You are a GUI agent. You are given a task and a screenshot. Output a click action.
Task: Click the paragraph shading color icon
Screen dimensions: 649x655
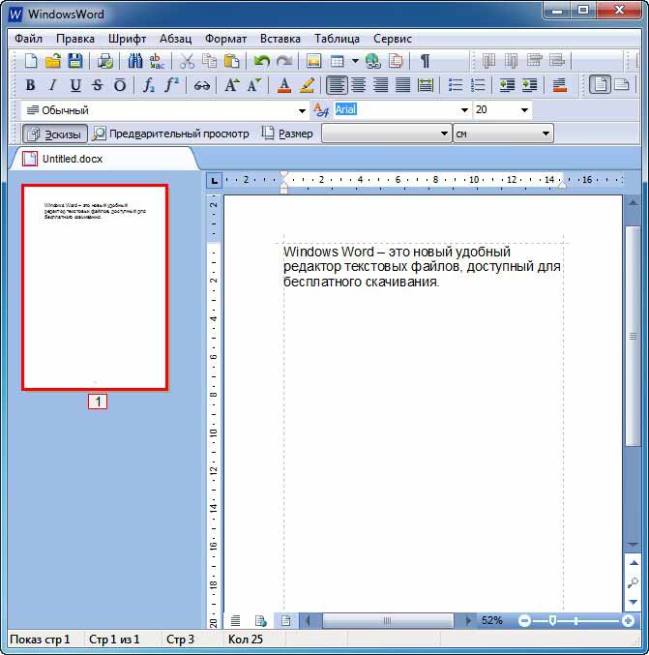(560, 85)
